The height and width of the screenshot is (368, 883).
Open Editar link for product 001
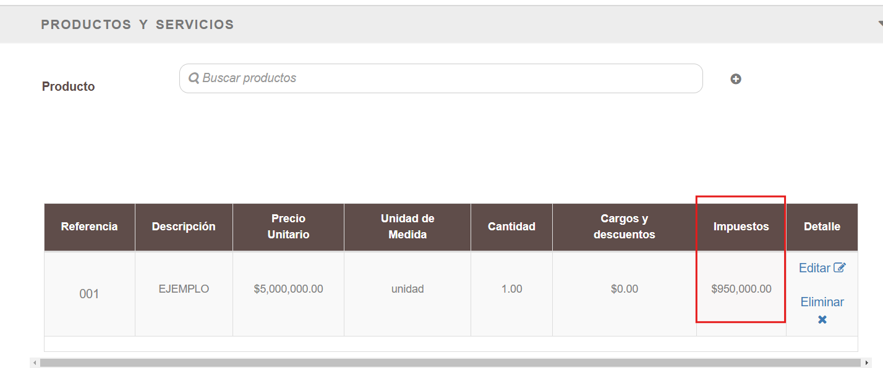(x=822, y=268)
